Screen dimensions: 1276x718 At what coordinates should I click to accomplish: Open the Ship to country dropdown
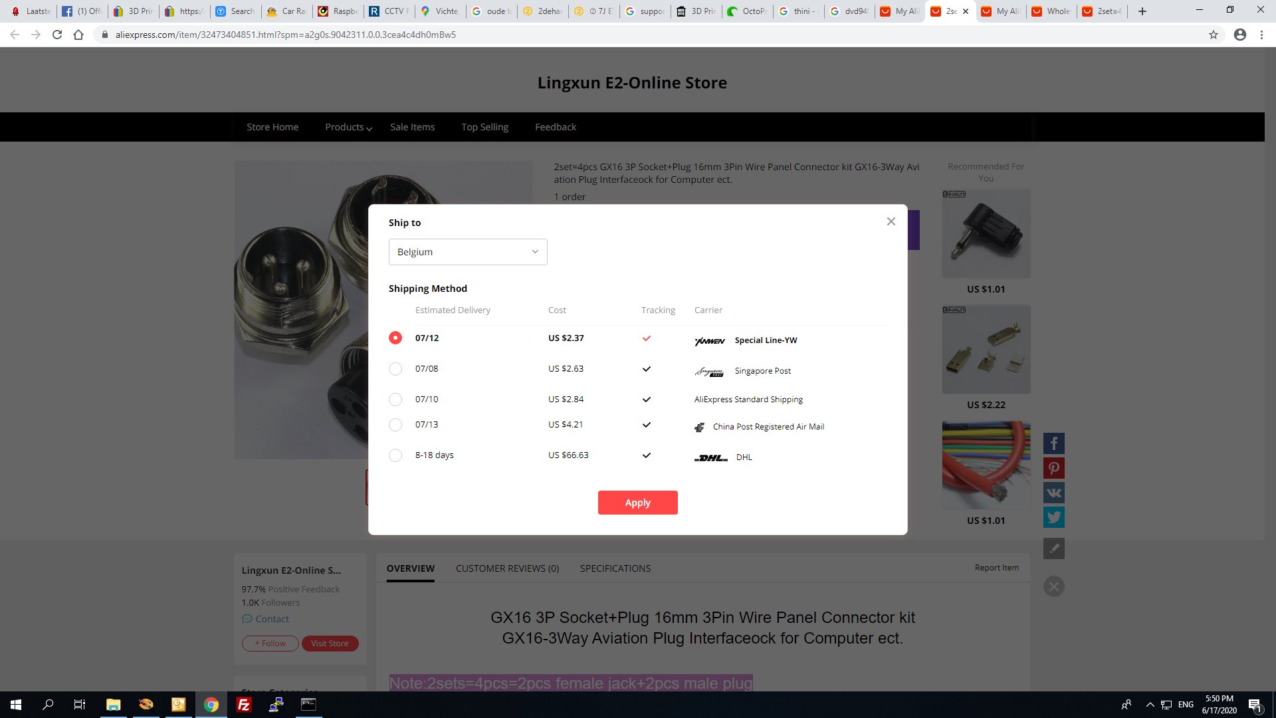[468, 252]
